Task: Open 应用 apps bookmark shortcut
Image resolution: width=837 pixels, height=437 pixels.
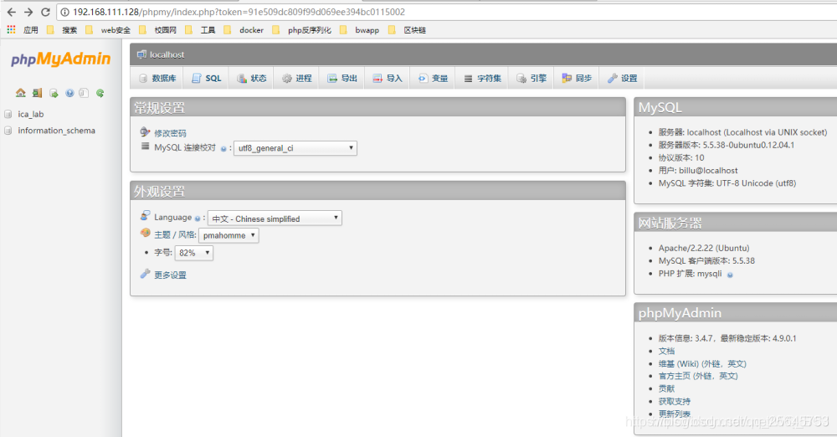Action: tap(23, 30)
